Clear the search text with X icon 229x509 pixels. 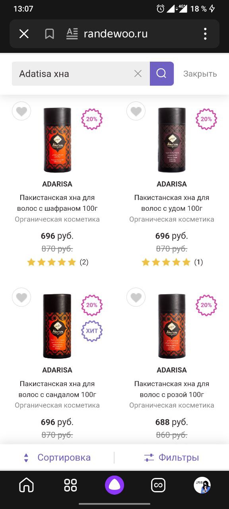[x=138, y=74]
